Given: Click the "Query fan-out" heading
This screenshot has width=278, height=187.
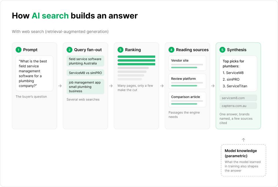Looking at the screenshot, I should coord(88,50).
